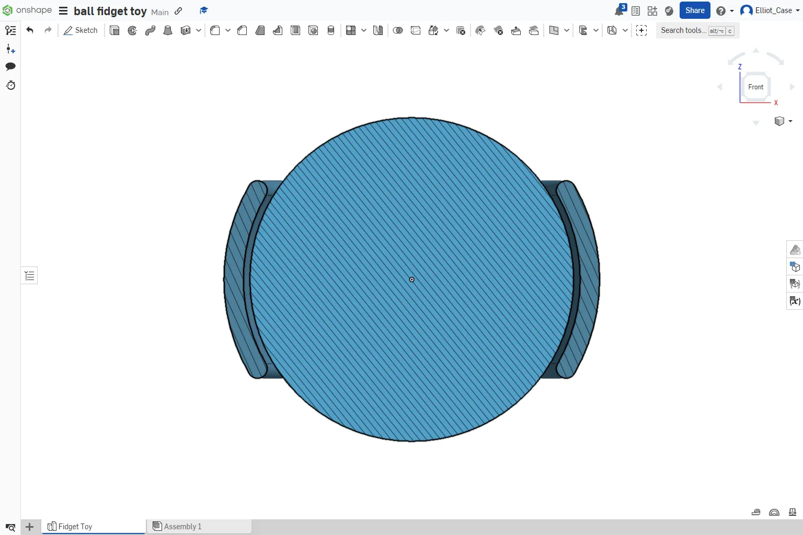The width and height of the screenshot is (803, 535).
Task: Open the document history clock panel
Action: (x=10, y=85)
